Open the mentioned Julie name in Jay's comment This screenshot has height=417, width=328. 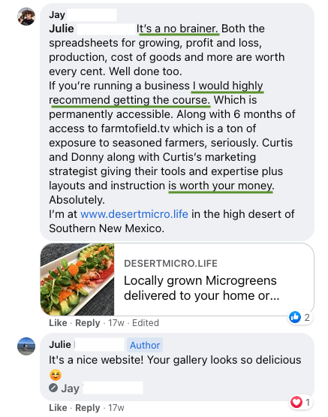coord(62,29)
